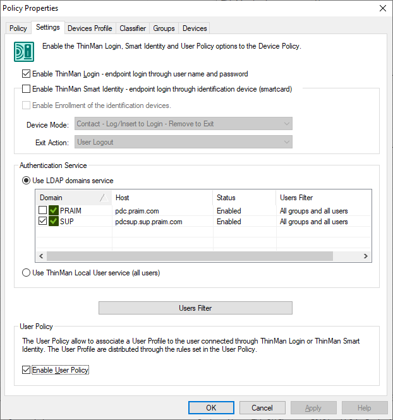Click Users Filter value in PRAIM row

tap(313, 211)
